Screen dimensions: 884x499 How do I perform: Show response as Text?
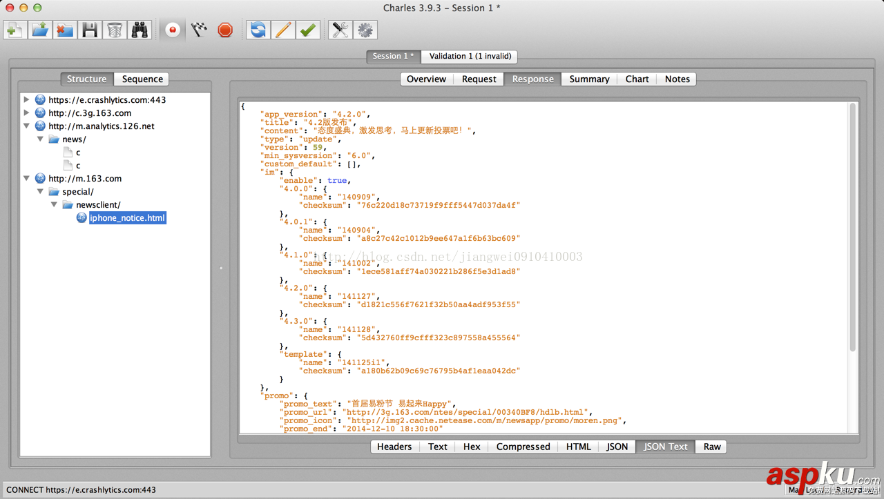(438, 447)
